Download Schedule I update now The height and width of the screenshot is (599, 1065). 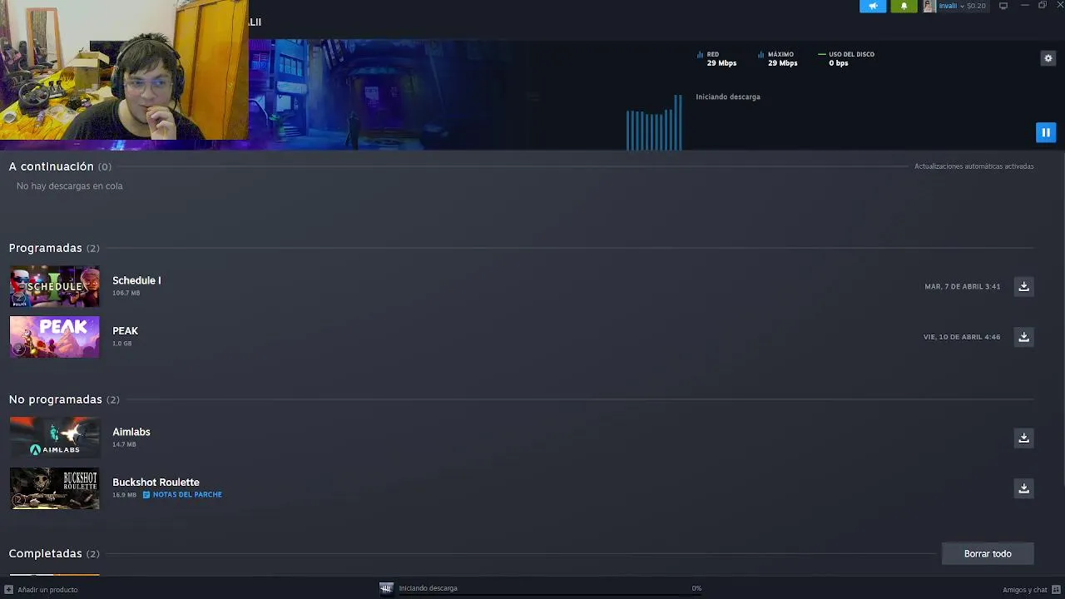(x=1023, y=286)
